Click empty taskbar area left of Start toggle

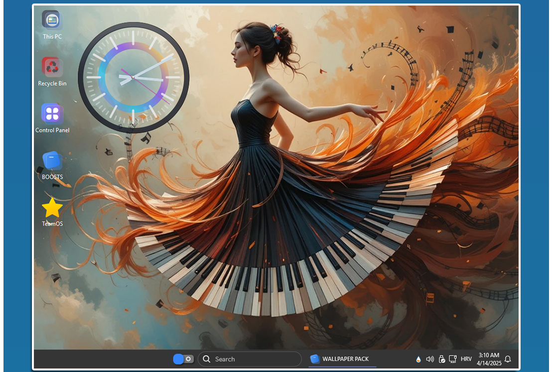(x=100, y=359)
